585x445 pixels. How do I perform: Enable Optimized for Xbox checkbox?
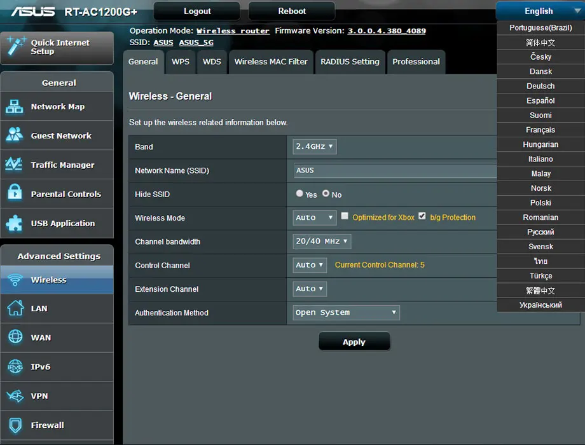coord(345,216)
